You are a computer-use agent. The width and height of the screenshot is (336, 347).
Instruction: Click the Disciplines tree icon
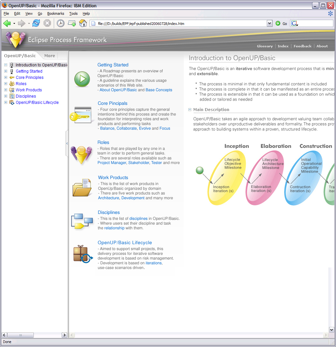click(x=12, y=96)
